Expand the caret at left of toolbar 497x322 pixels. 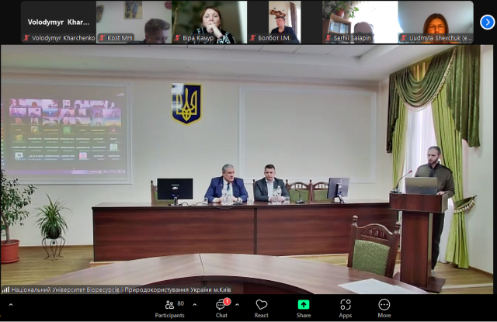[x=11, y=305]
